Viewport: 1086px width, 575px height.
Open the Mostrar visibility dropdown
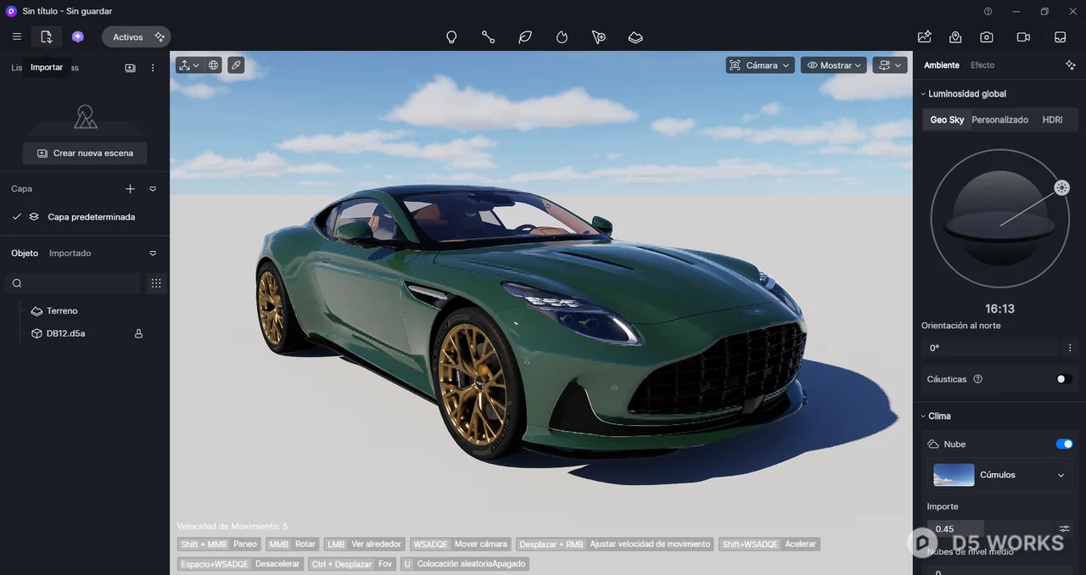(833, 65)
